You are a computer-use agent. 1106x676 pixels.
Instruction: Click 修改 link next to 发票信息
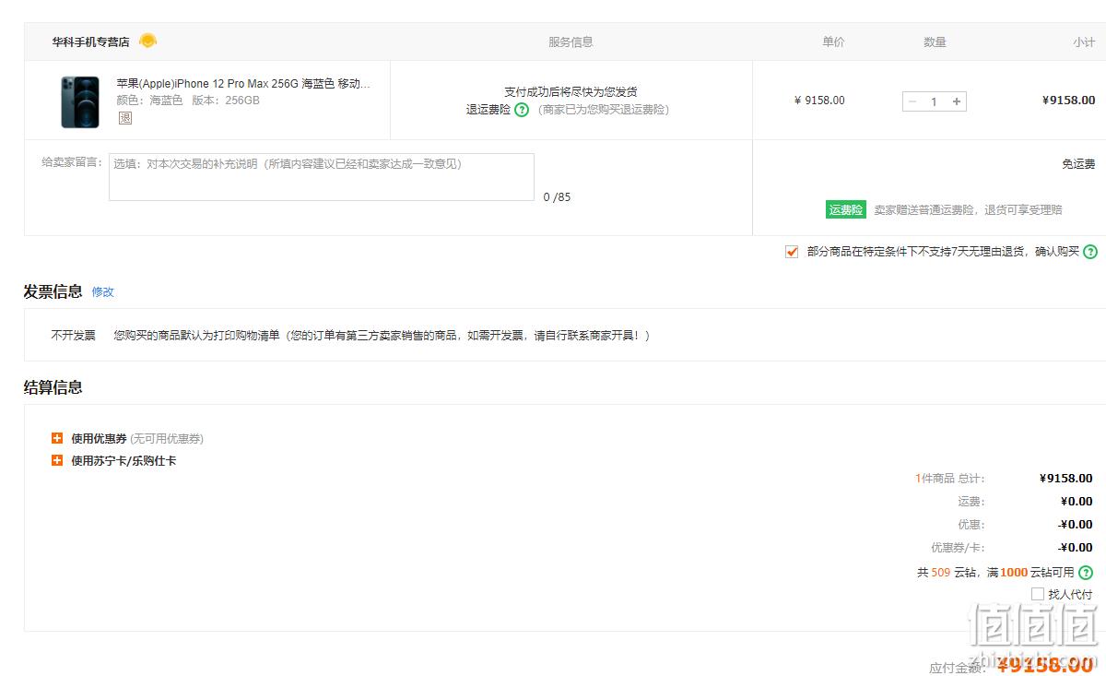(103, 291)
